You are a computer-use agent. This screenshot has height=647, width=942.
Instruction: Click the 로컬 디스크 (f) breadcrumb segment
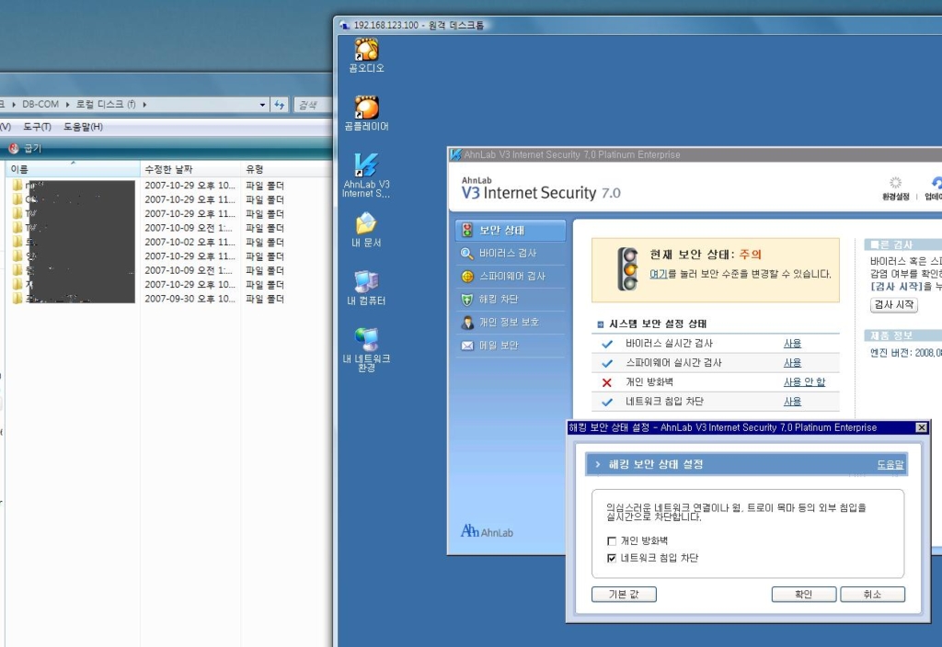coord(106,105)
